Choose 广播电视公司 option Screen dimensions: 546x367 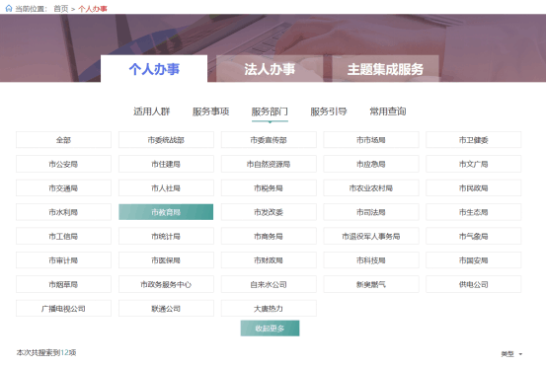point(63,309)
